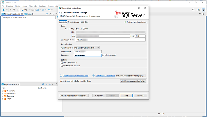Screen dimensions: 207x117
Task: Close the Project - General tab
Action: pyautogui.click(x=19, y=84)
